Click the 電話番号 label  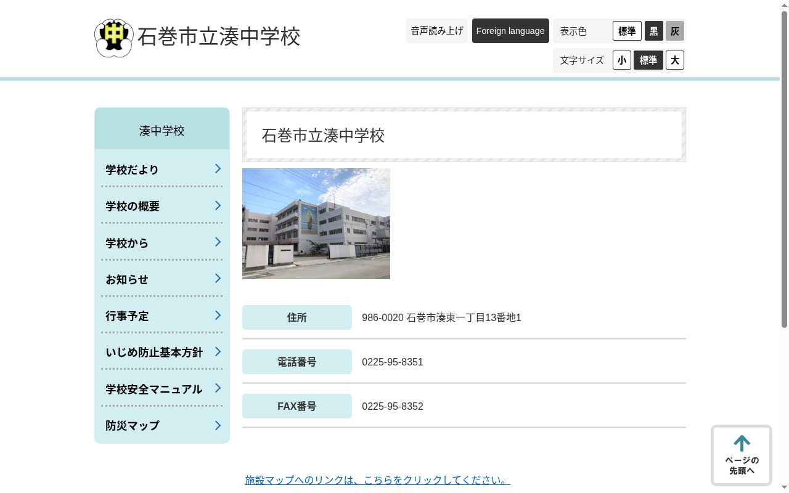point(297,362)
